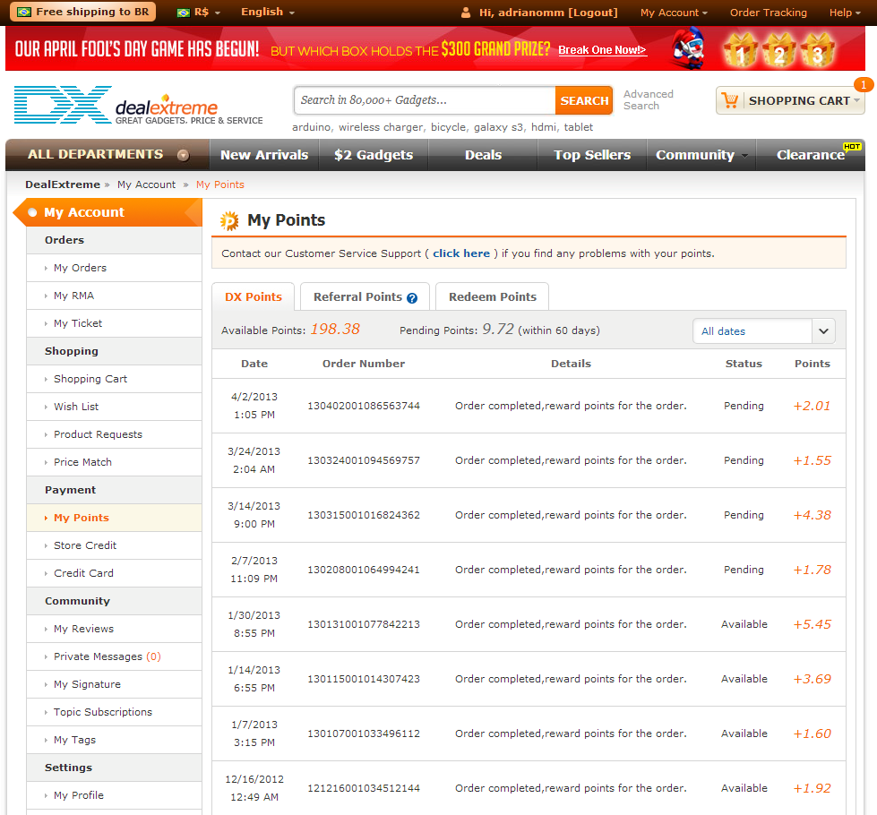Click the +5.45 points value

coord(813,624)
